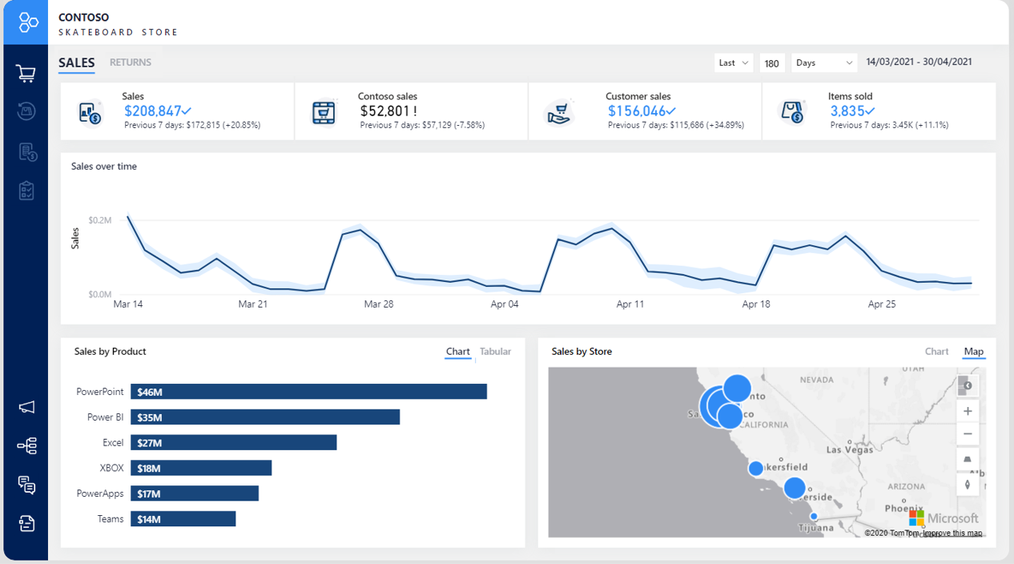Click the Improve this map link
Screen dimensions: 1014x564
click(x=952, y=533)
